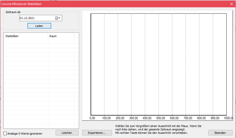The height and width of the screenshot is (138, 236).
Task: Sort by the Raum column header
Action: [61, 36]
